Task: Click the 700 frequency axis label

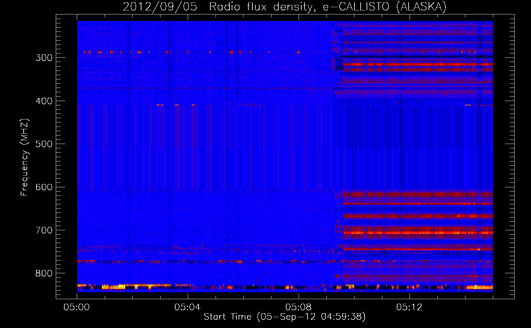Action: (44, 230)
